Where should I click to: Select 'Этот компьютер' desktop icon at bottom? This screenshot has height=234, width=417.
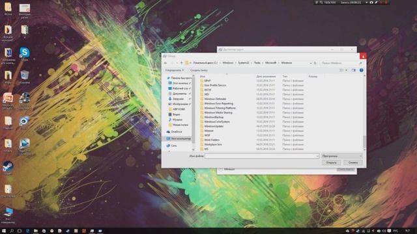(8, 215)
